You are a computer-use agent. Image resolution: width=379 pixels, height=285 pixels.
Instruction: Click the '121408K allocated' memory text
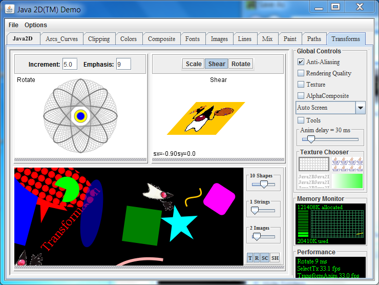[x=320, y=207]
